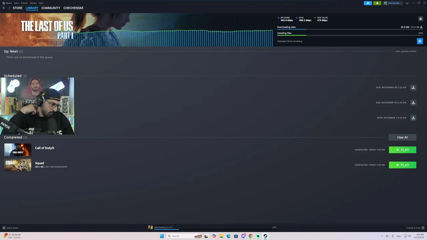Go back with the left arrow

coord(4,8)
